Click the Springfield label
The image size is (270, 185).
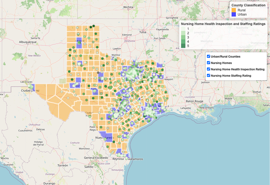tap(172, 18)
